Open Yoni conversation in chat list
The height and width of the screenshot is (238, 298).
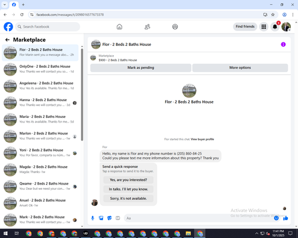click(x=40, y=153)
